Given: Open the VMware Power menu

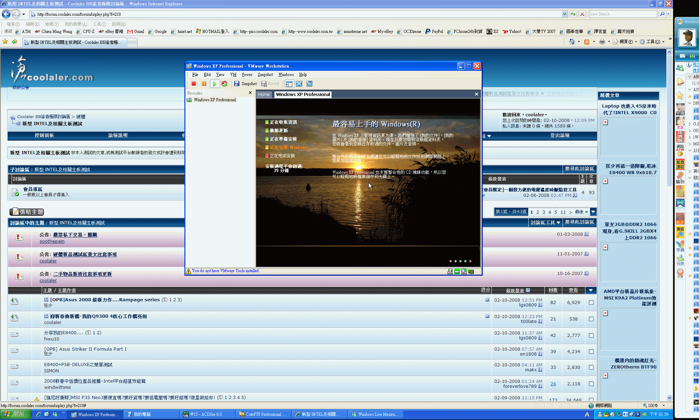Looking at the screenshot, I should 247,75.
